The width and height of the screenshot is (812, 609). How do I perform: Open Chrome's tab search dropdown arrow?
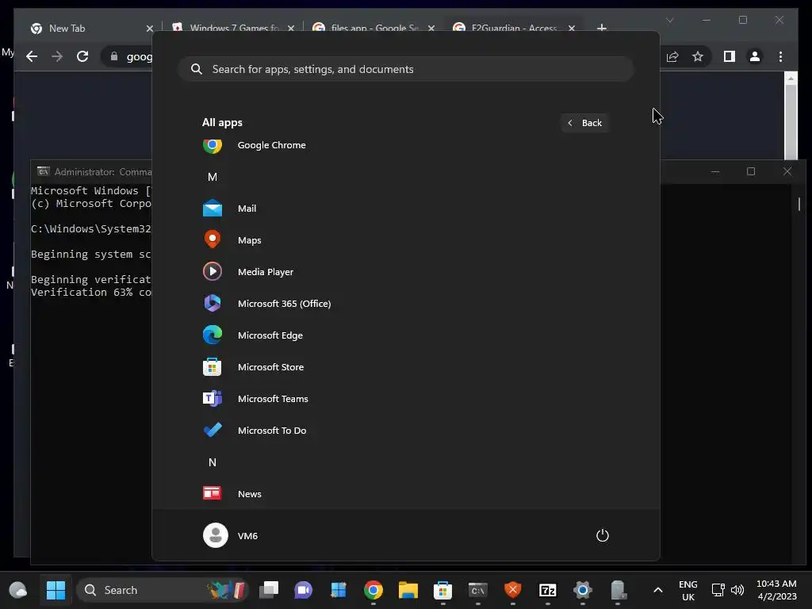(x=670, y=20)
